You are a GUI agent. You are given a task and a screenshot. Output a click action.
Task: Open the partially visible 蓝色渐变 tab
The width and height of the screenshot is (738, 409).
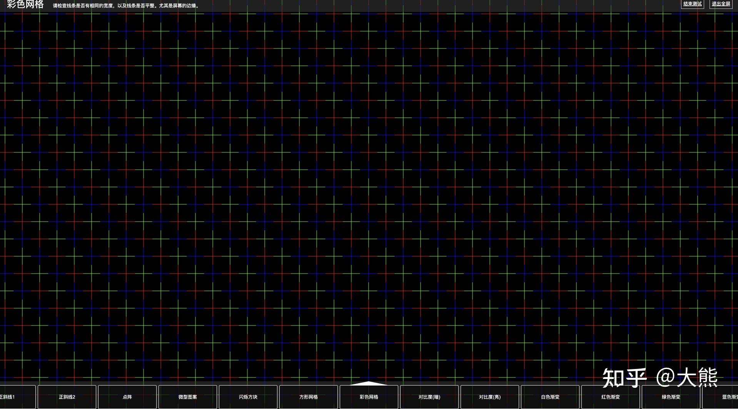[720, 397]
